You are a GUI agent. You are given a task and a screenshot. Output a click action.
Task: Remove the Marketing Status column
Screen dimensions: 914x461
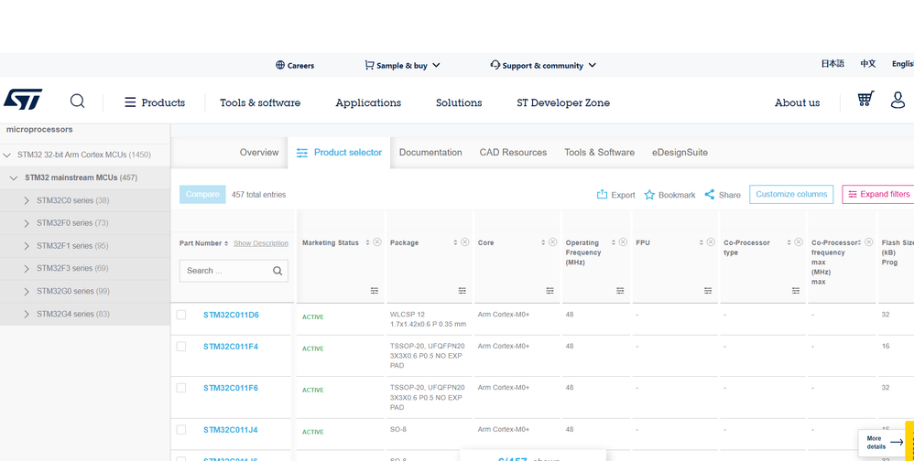click(377, 242)
